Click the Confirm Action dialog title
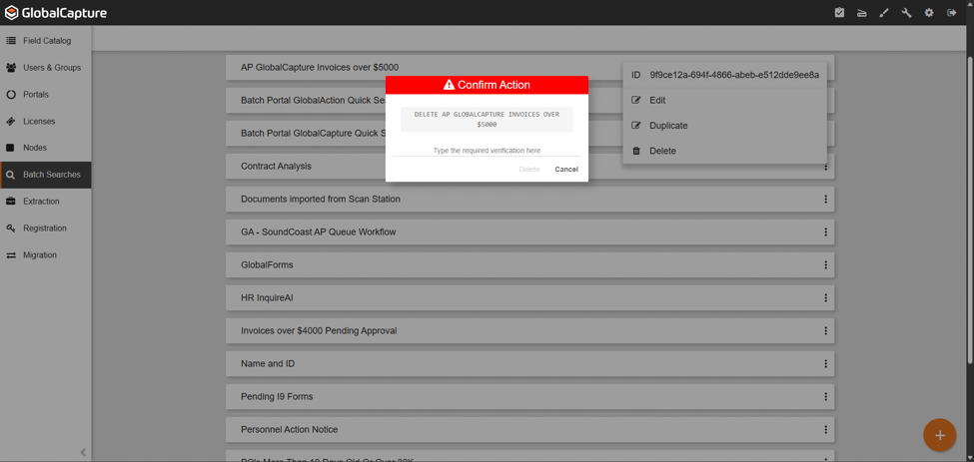The width and height of the screenshot is (974, 462). [x=487, y=85]
